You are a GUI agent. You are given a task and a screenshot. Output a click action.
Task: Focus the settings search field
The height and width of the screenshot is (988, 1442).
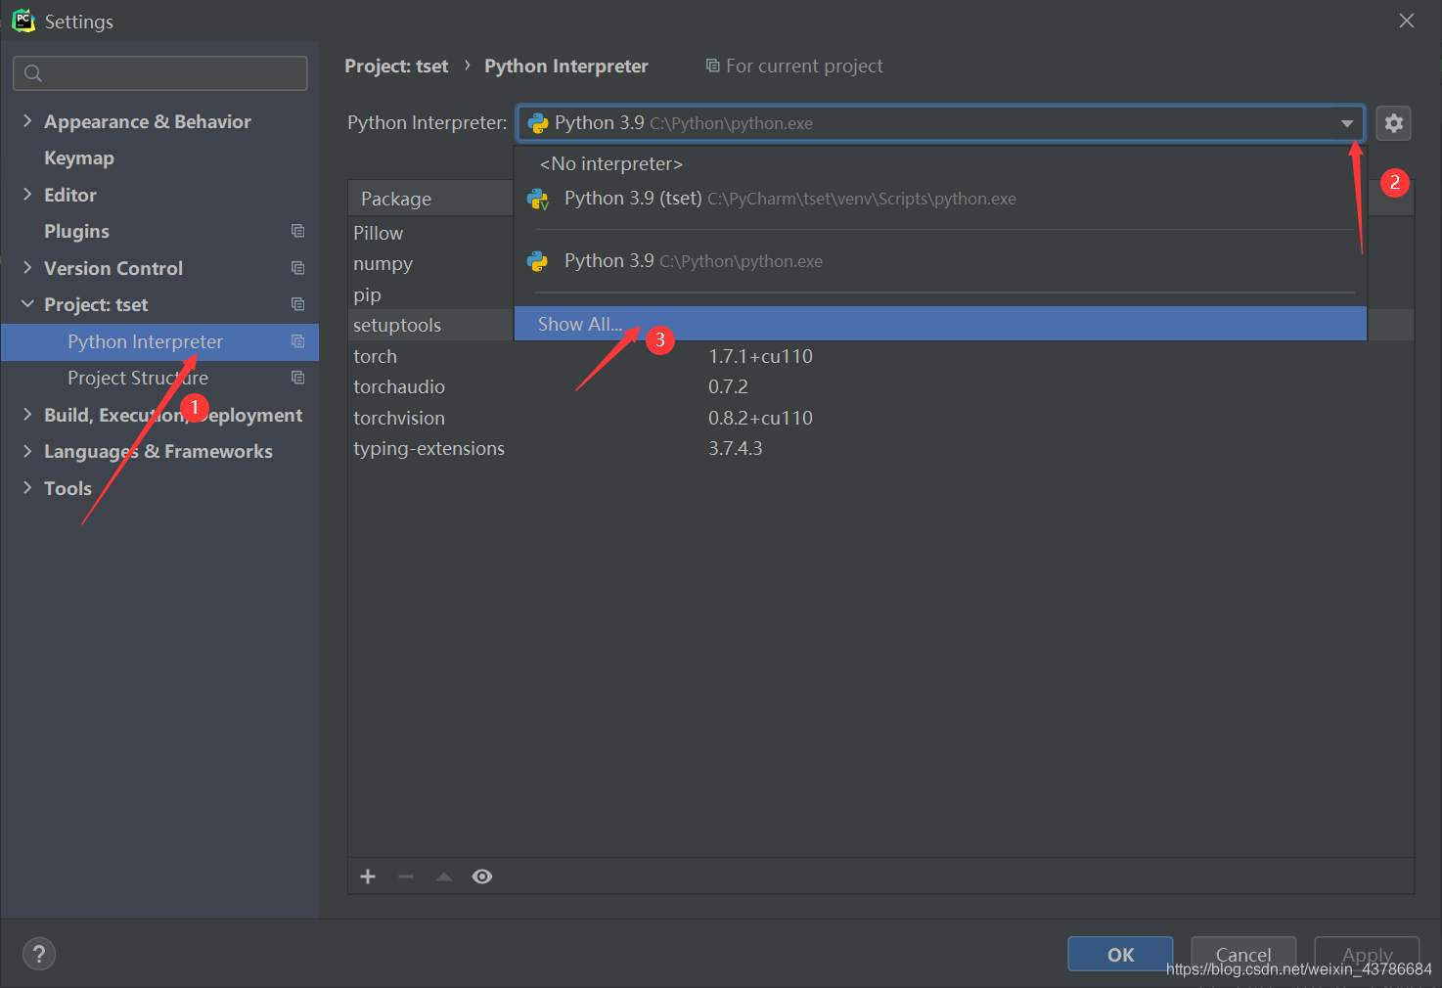[x=160, y=73]
